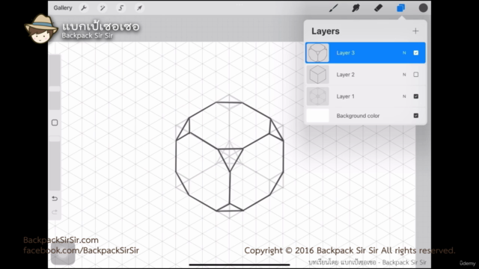Open Background color swatch
Viewport: 479px width, 269px height.
pos(317,116)
